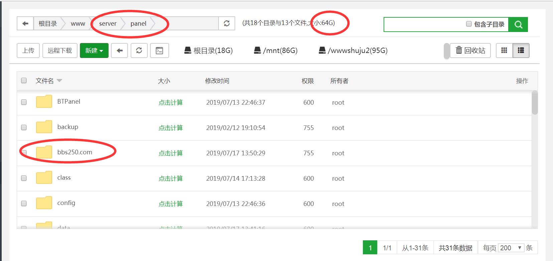Refresh the path bar directory
553x261 pixels.
(227, 24)
